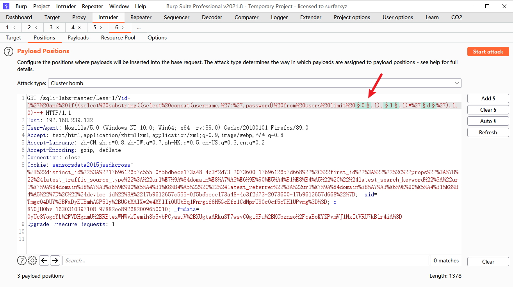Image resolution: width=513 pixels, height=287 pixels.
Task: Select Intruder attack tab 2
Action: point(29,27)
